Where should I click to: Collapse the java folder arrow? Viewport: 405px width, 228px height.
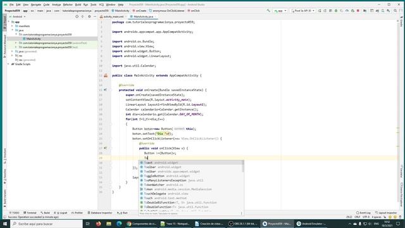(x=13, y=30)
